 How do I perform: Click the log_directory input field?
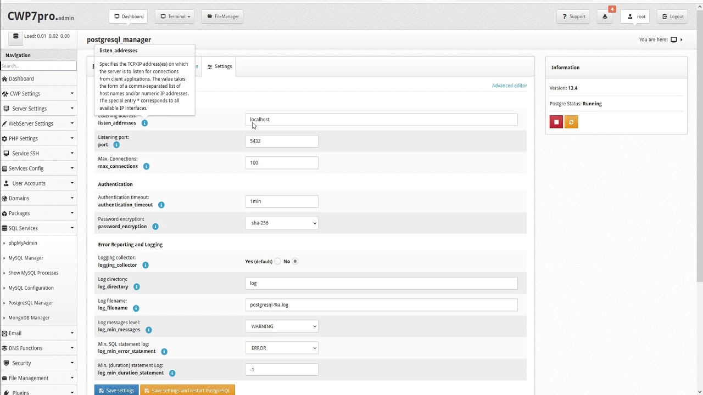click(381, 283)
